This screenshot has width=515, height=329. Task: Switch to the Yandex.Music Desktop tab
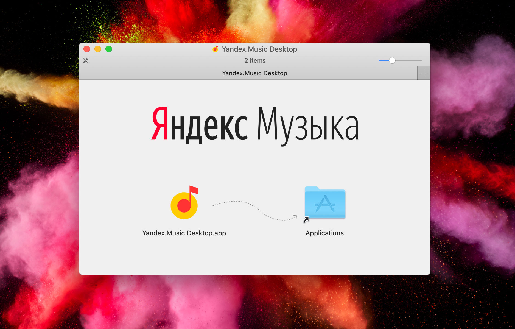click(x=254, y=73)
